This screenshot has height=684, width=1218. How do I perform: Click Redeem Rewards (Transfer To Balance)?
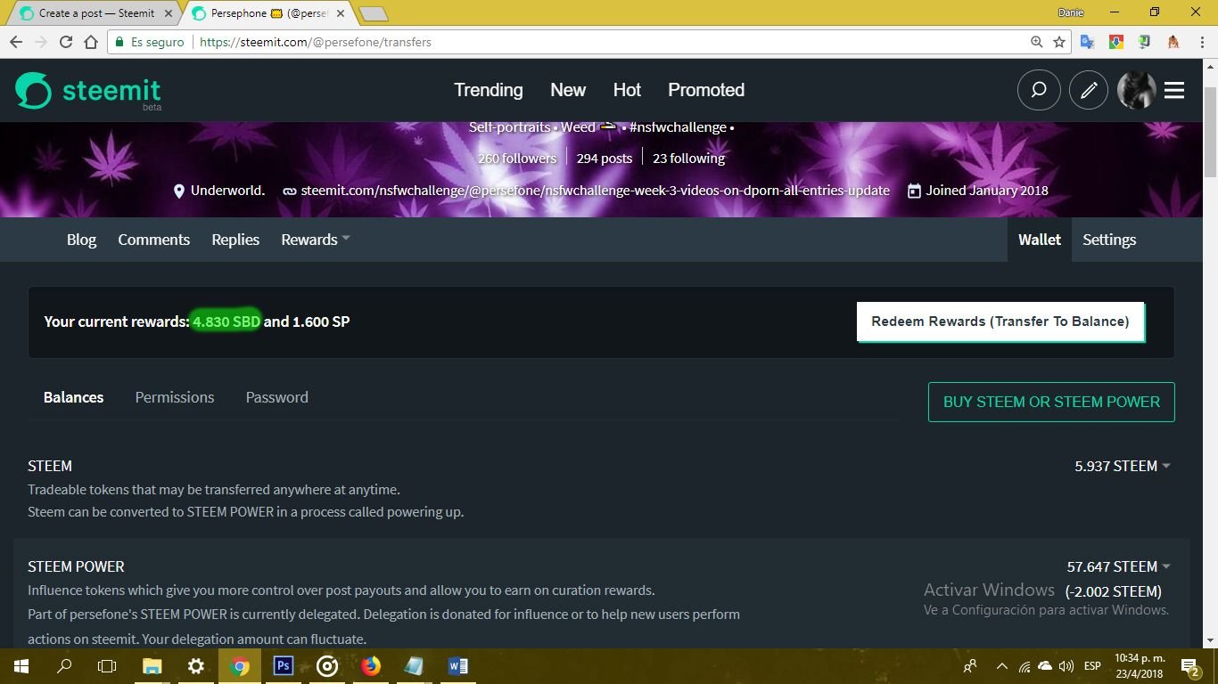1000,322
